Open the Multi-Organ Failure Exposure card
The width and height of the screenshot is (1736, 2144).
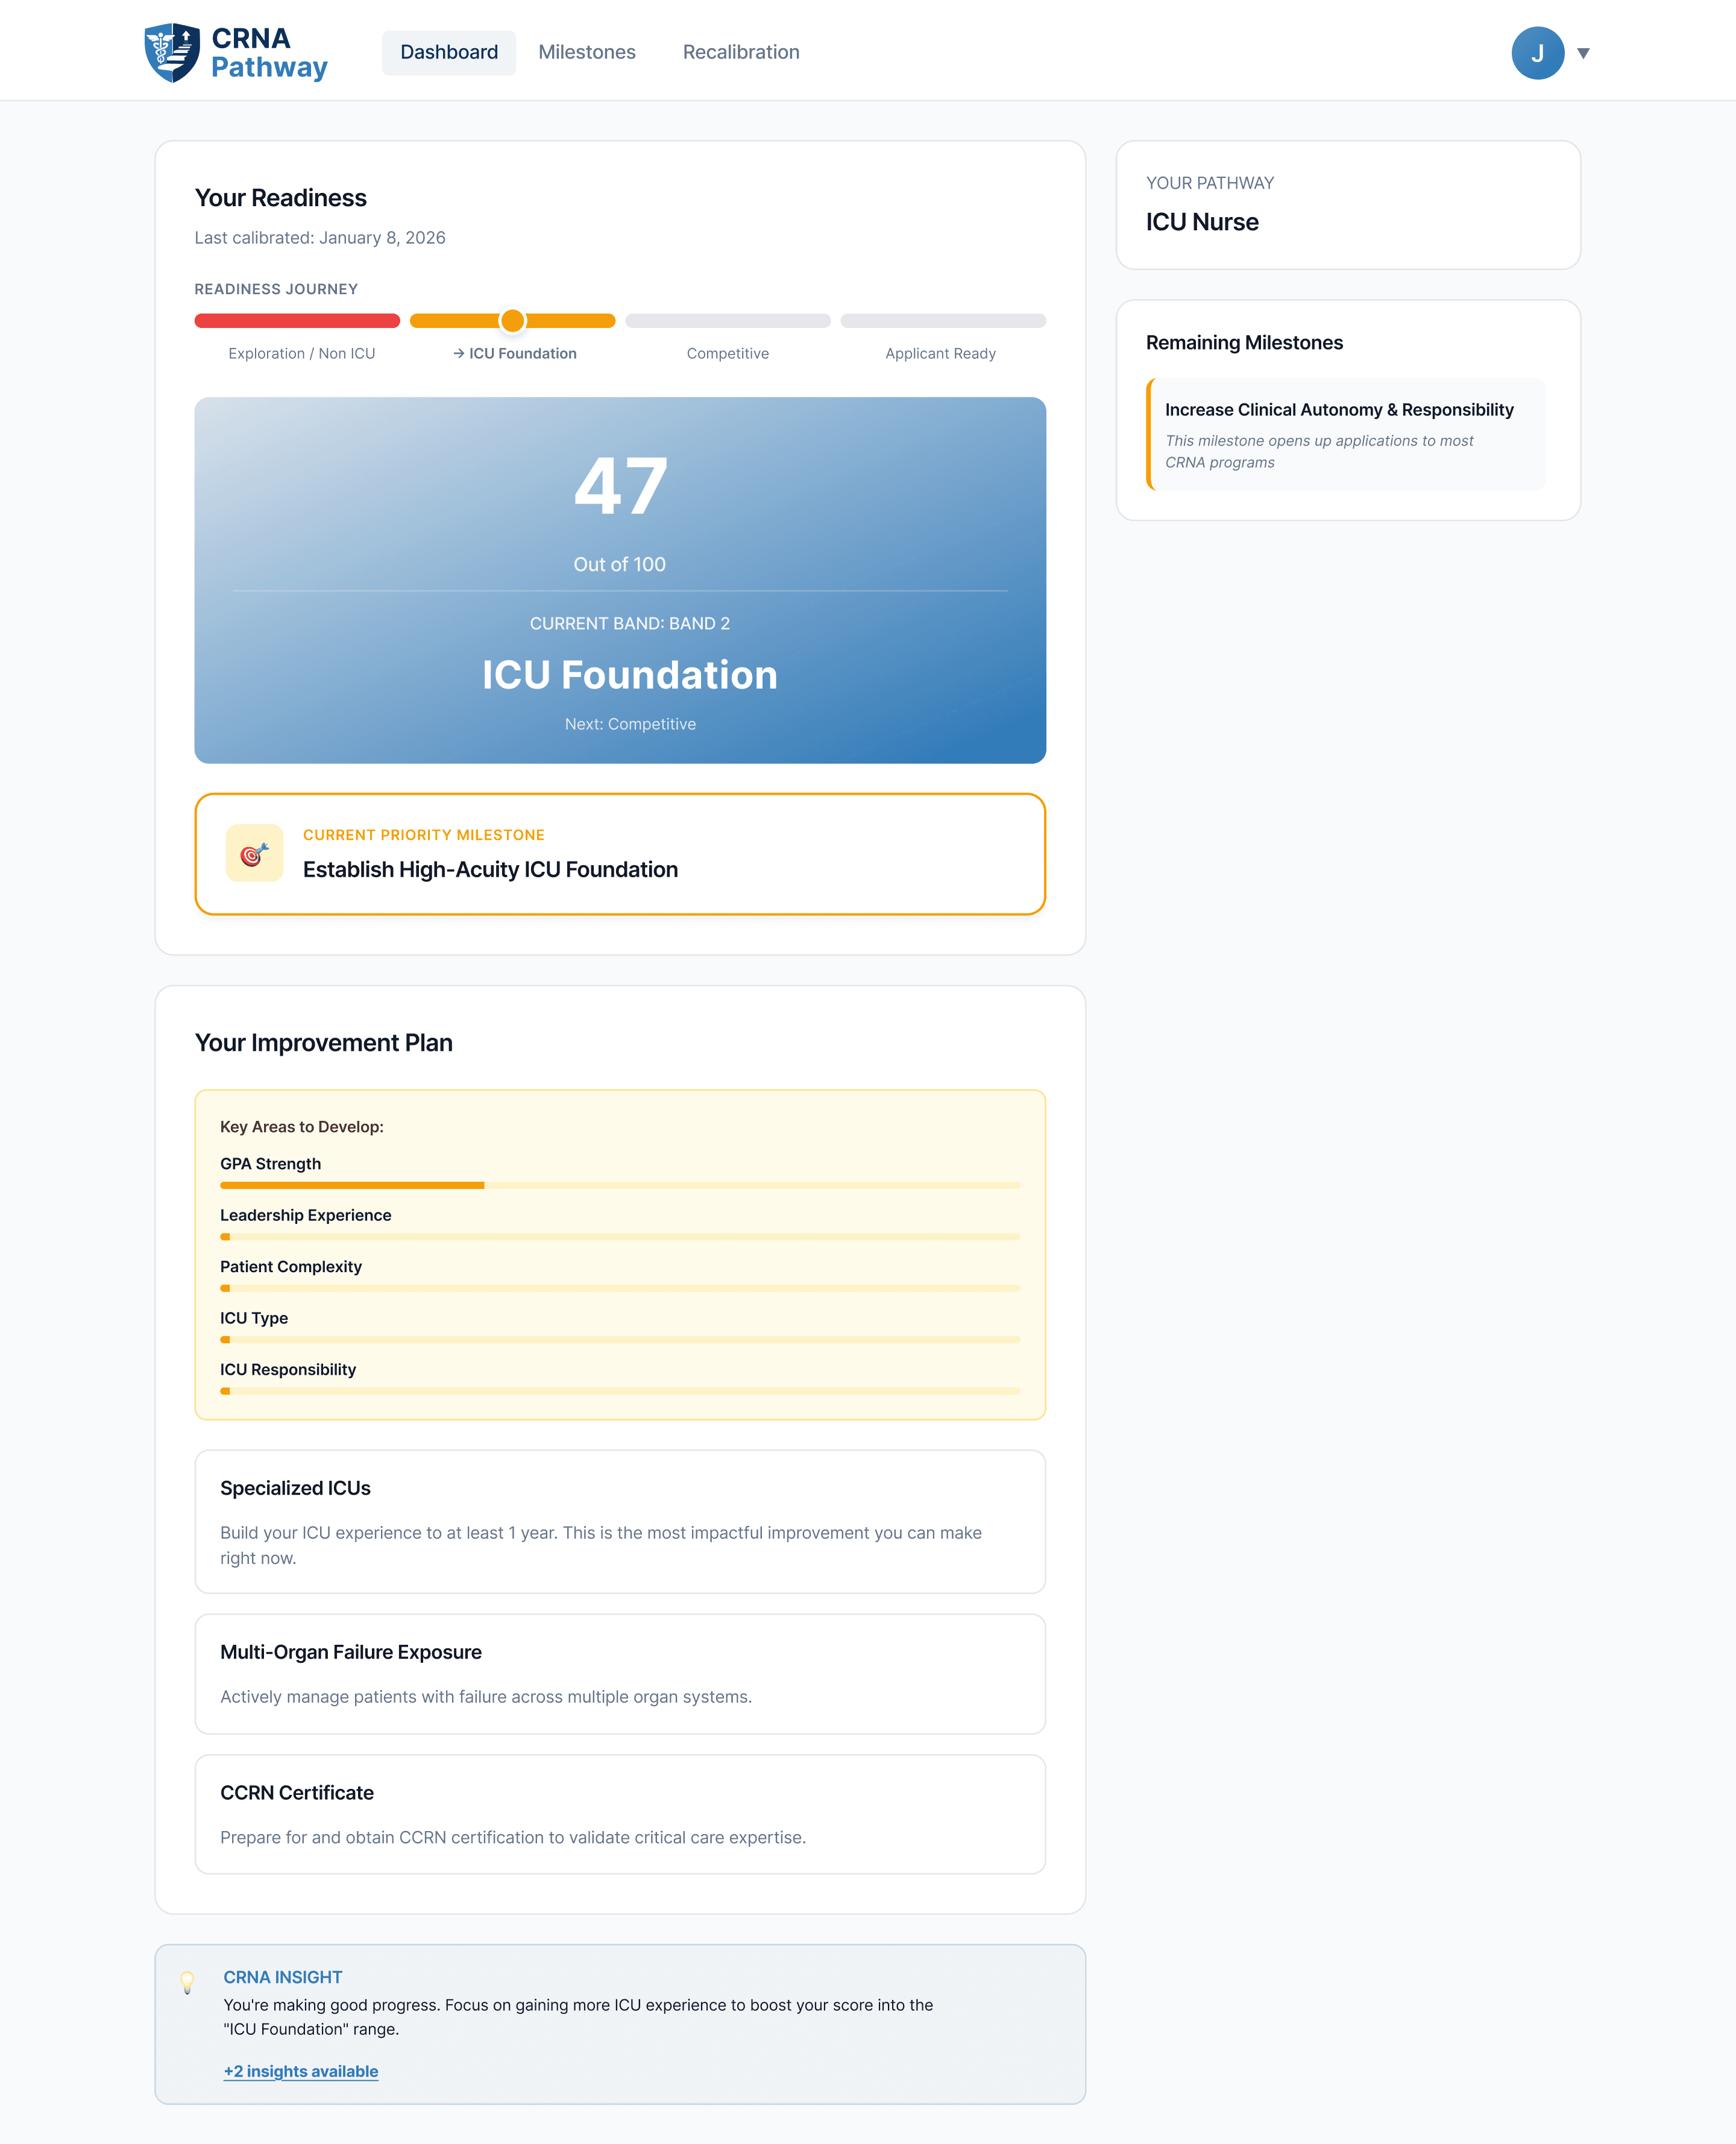[620, 1674]
